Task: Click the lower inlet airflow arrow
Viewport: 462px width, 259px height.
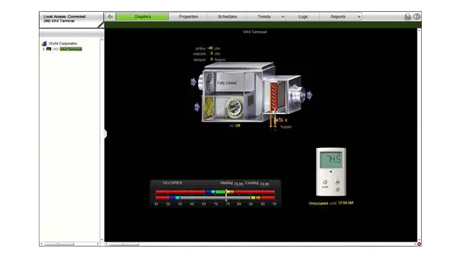Action: [x=197, y=107]
